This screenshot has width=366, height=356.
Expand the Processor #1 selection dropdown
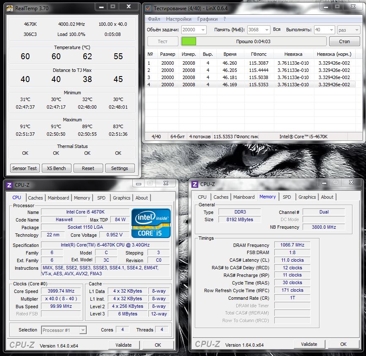coord(83,330)
